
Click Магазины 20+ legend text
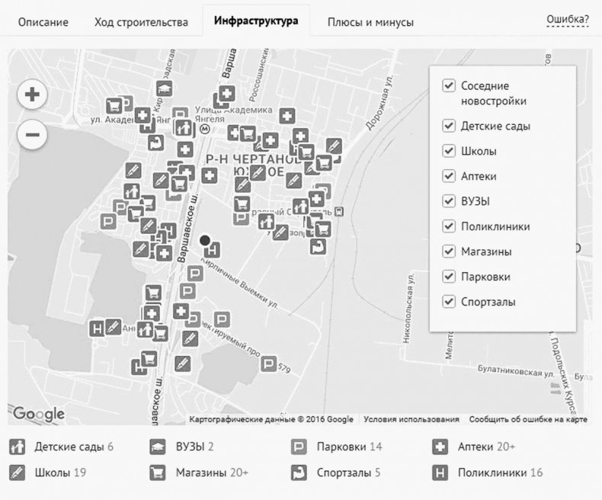click(212, 473)
